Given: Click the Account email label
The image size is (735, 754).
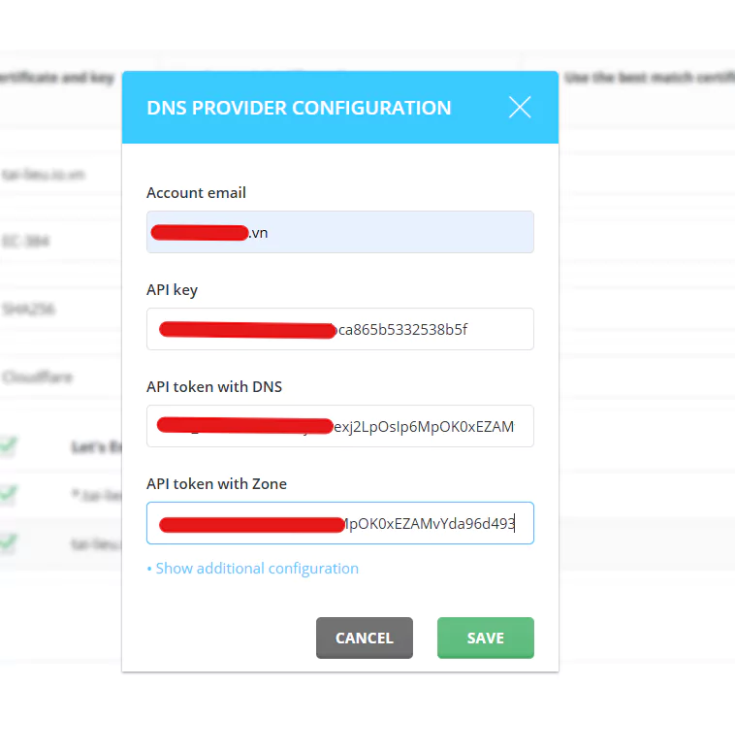Looking at the screenshot, I should coord(196,193).
